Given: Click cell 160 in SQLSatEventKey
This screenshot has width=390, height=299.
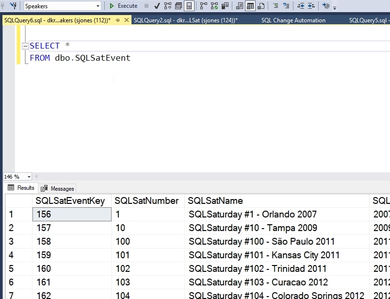Looking at the screenshot, I should pyautogui.click(x=72, y=268).
